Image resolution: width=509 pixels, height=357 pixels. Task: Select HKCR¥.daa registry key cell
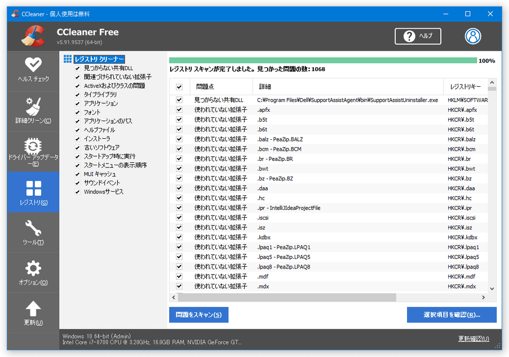click(461, 188)
